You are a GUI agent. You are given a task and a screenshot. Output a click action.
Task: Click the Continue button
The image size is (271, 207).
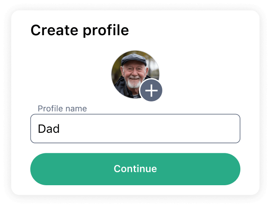[135, 169]
